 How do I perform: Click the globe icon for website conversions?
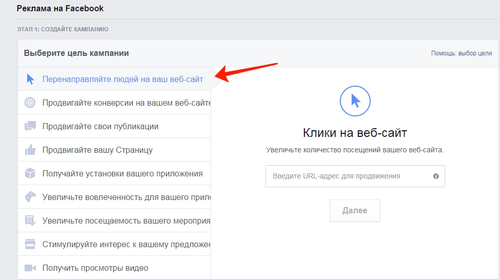pos(30,103)
